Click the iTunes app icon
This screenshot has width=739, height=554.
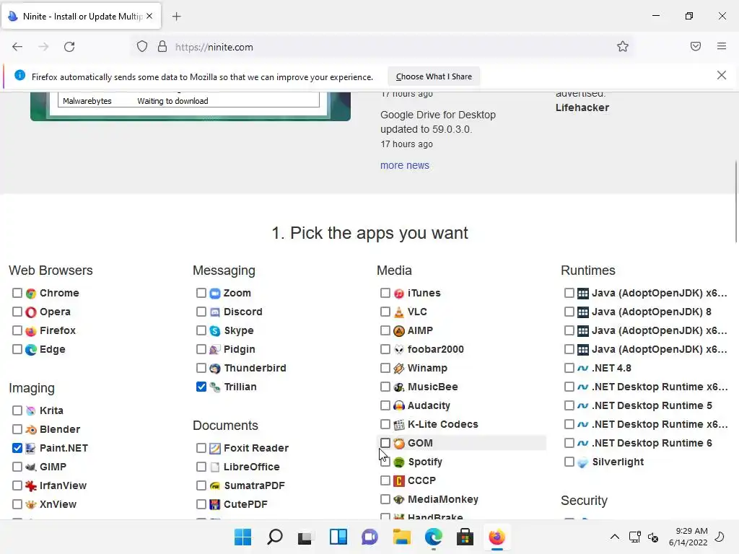tap(399, 293)
